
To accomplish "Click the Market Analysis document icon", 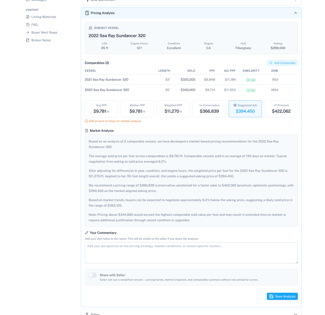I will pyautogui.click(x=87, y=131).
